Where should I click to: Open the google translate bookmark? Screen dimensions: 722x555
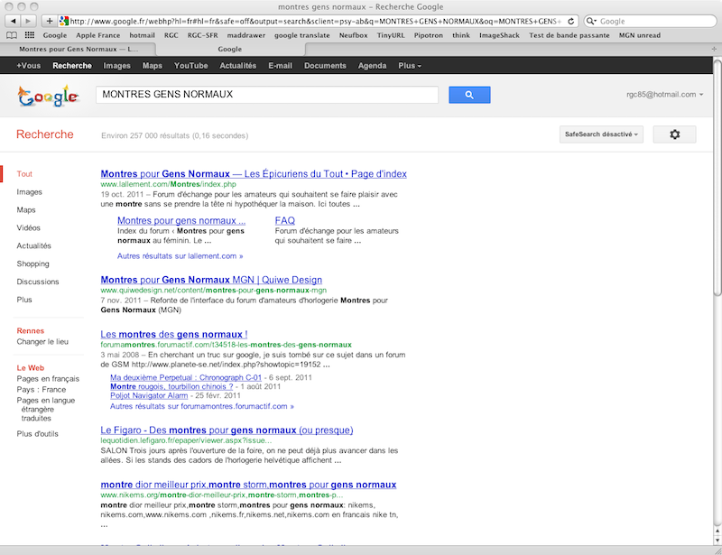(x=302, y=35)
